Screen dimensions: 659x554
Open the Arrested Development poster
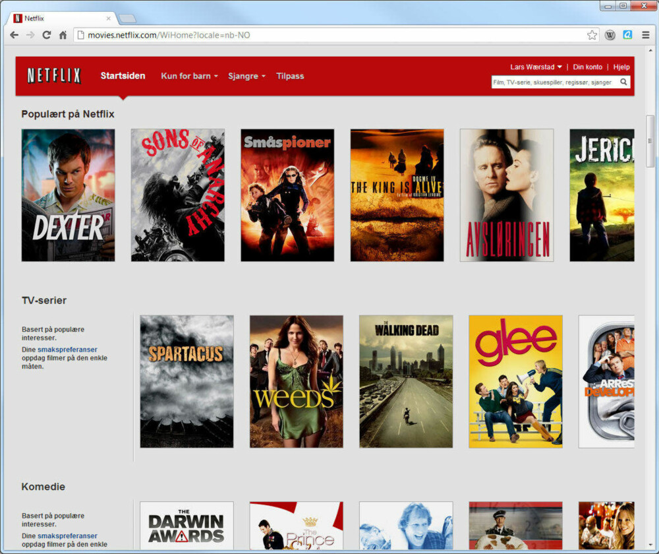click(606, 381)
